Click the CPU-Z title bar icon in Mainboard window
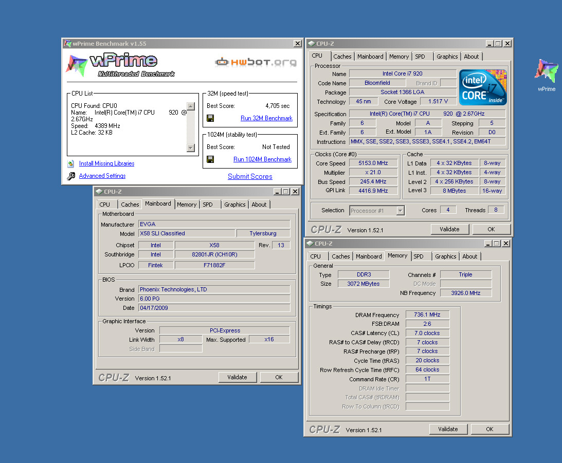 coord(99,192)
